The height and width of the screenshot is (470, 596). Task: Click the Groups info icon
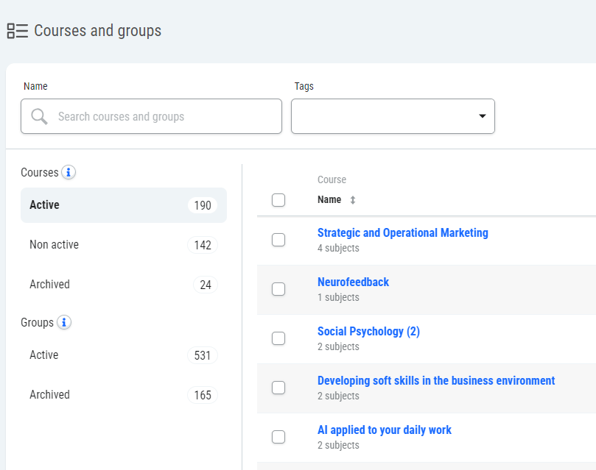click(x=64, y=322)
